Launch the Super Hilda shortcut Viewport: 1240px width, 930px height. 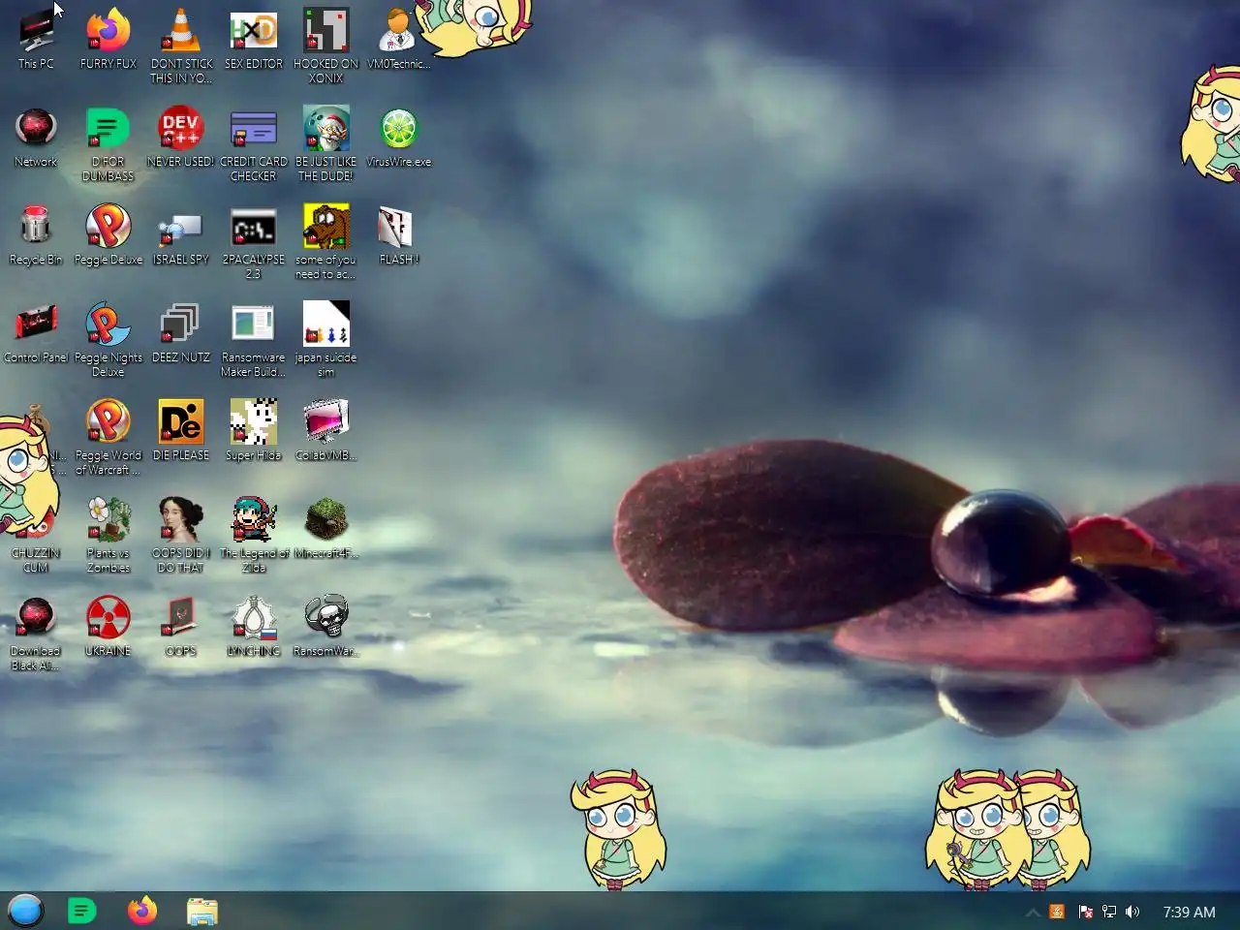[254, 431]
